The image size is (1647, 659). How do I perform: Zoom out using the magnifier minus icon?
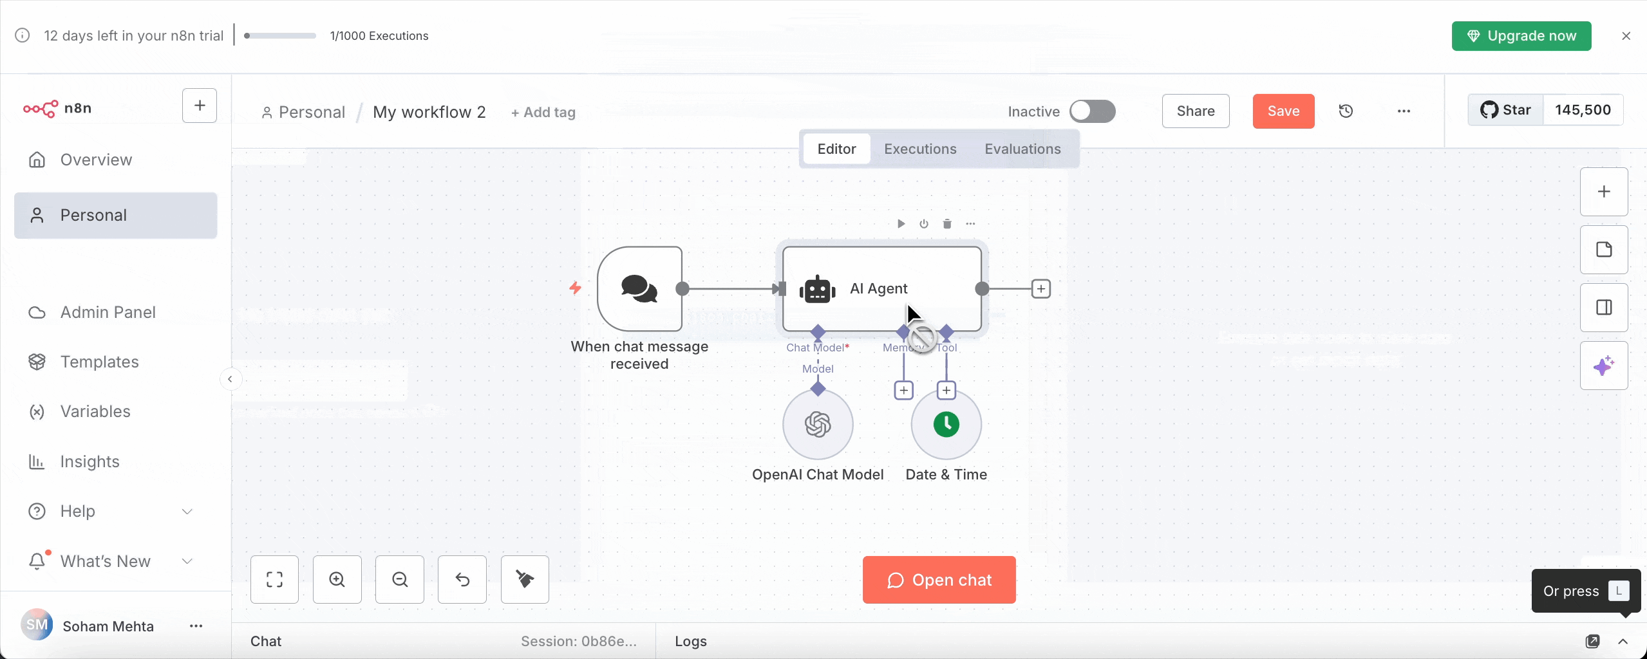tap(399, 579)
